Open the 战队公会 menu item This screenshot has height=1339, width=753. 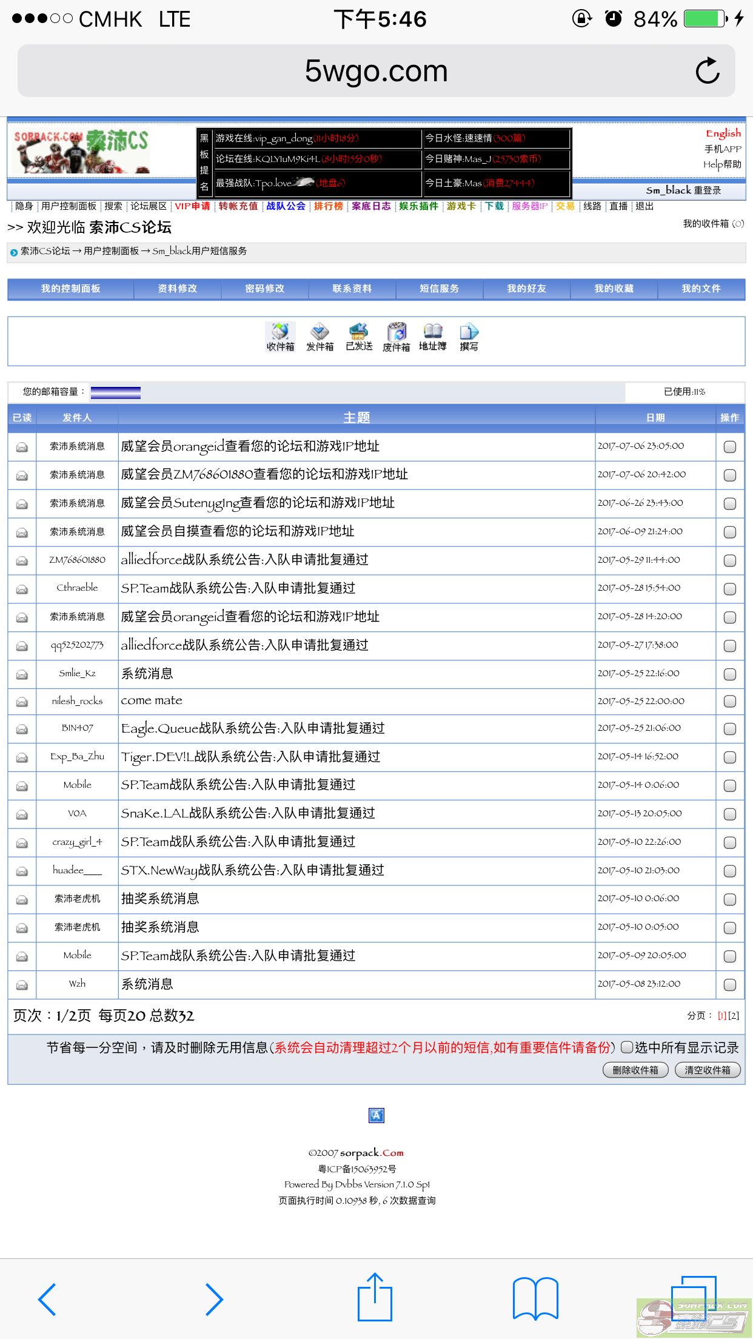[x=286, y=206]
